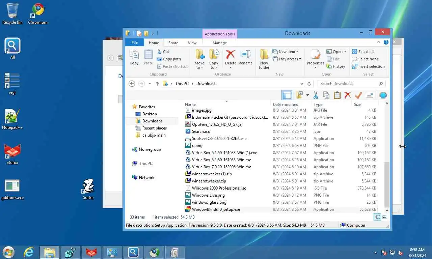432x259 pixels.
Task: Switch to the Share ribbon tab
Action: coord(173,43)
